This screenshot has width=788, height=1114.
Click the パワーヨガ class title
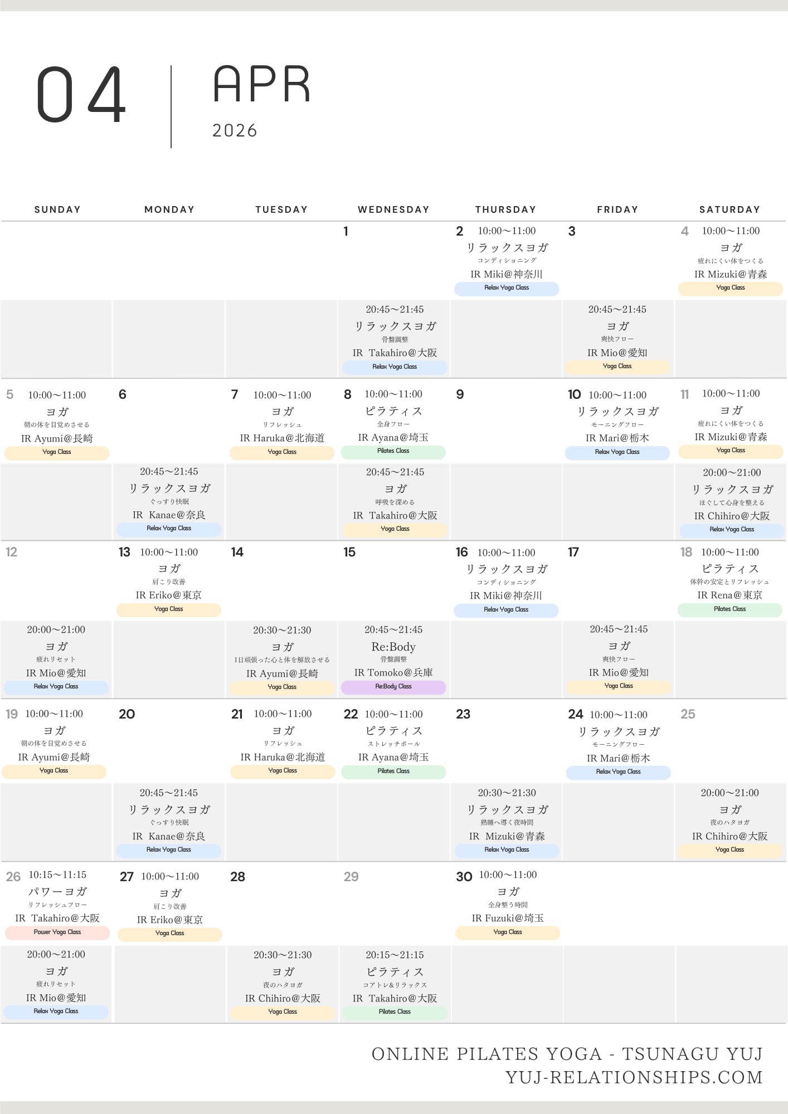[57, 892]
